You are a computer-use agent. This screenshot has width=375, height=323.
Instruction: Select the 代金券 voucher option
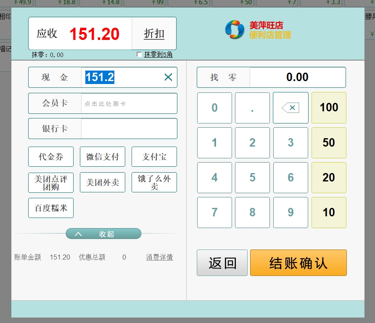[51, 157]
